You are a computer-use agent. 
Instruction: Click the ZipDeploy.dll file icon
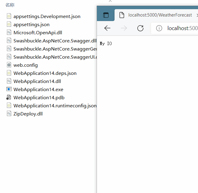(9, 114)
